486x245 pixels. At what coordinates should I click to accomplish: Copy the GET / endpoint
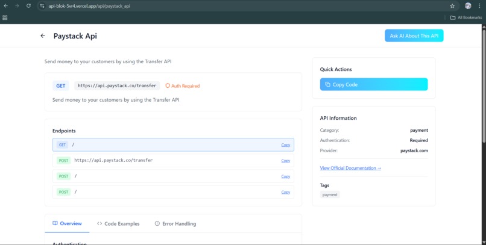pos(285,144)
